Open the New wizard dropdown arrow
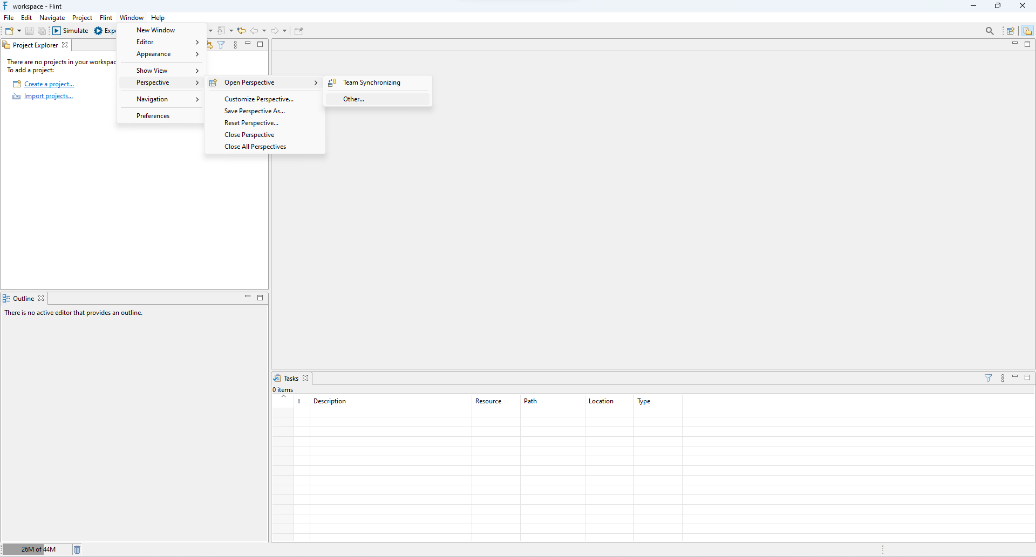The image size is (1036, 557). point(18,31)
